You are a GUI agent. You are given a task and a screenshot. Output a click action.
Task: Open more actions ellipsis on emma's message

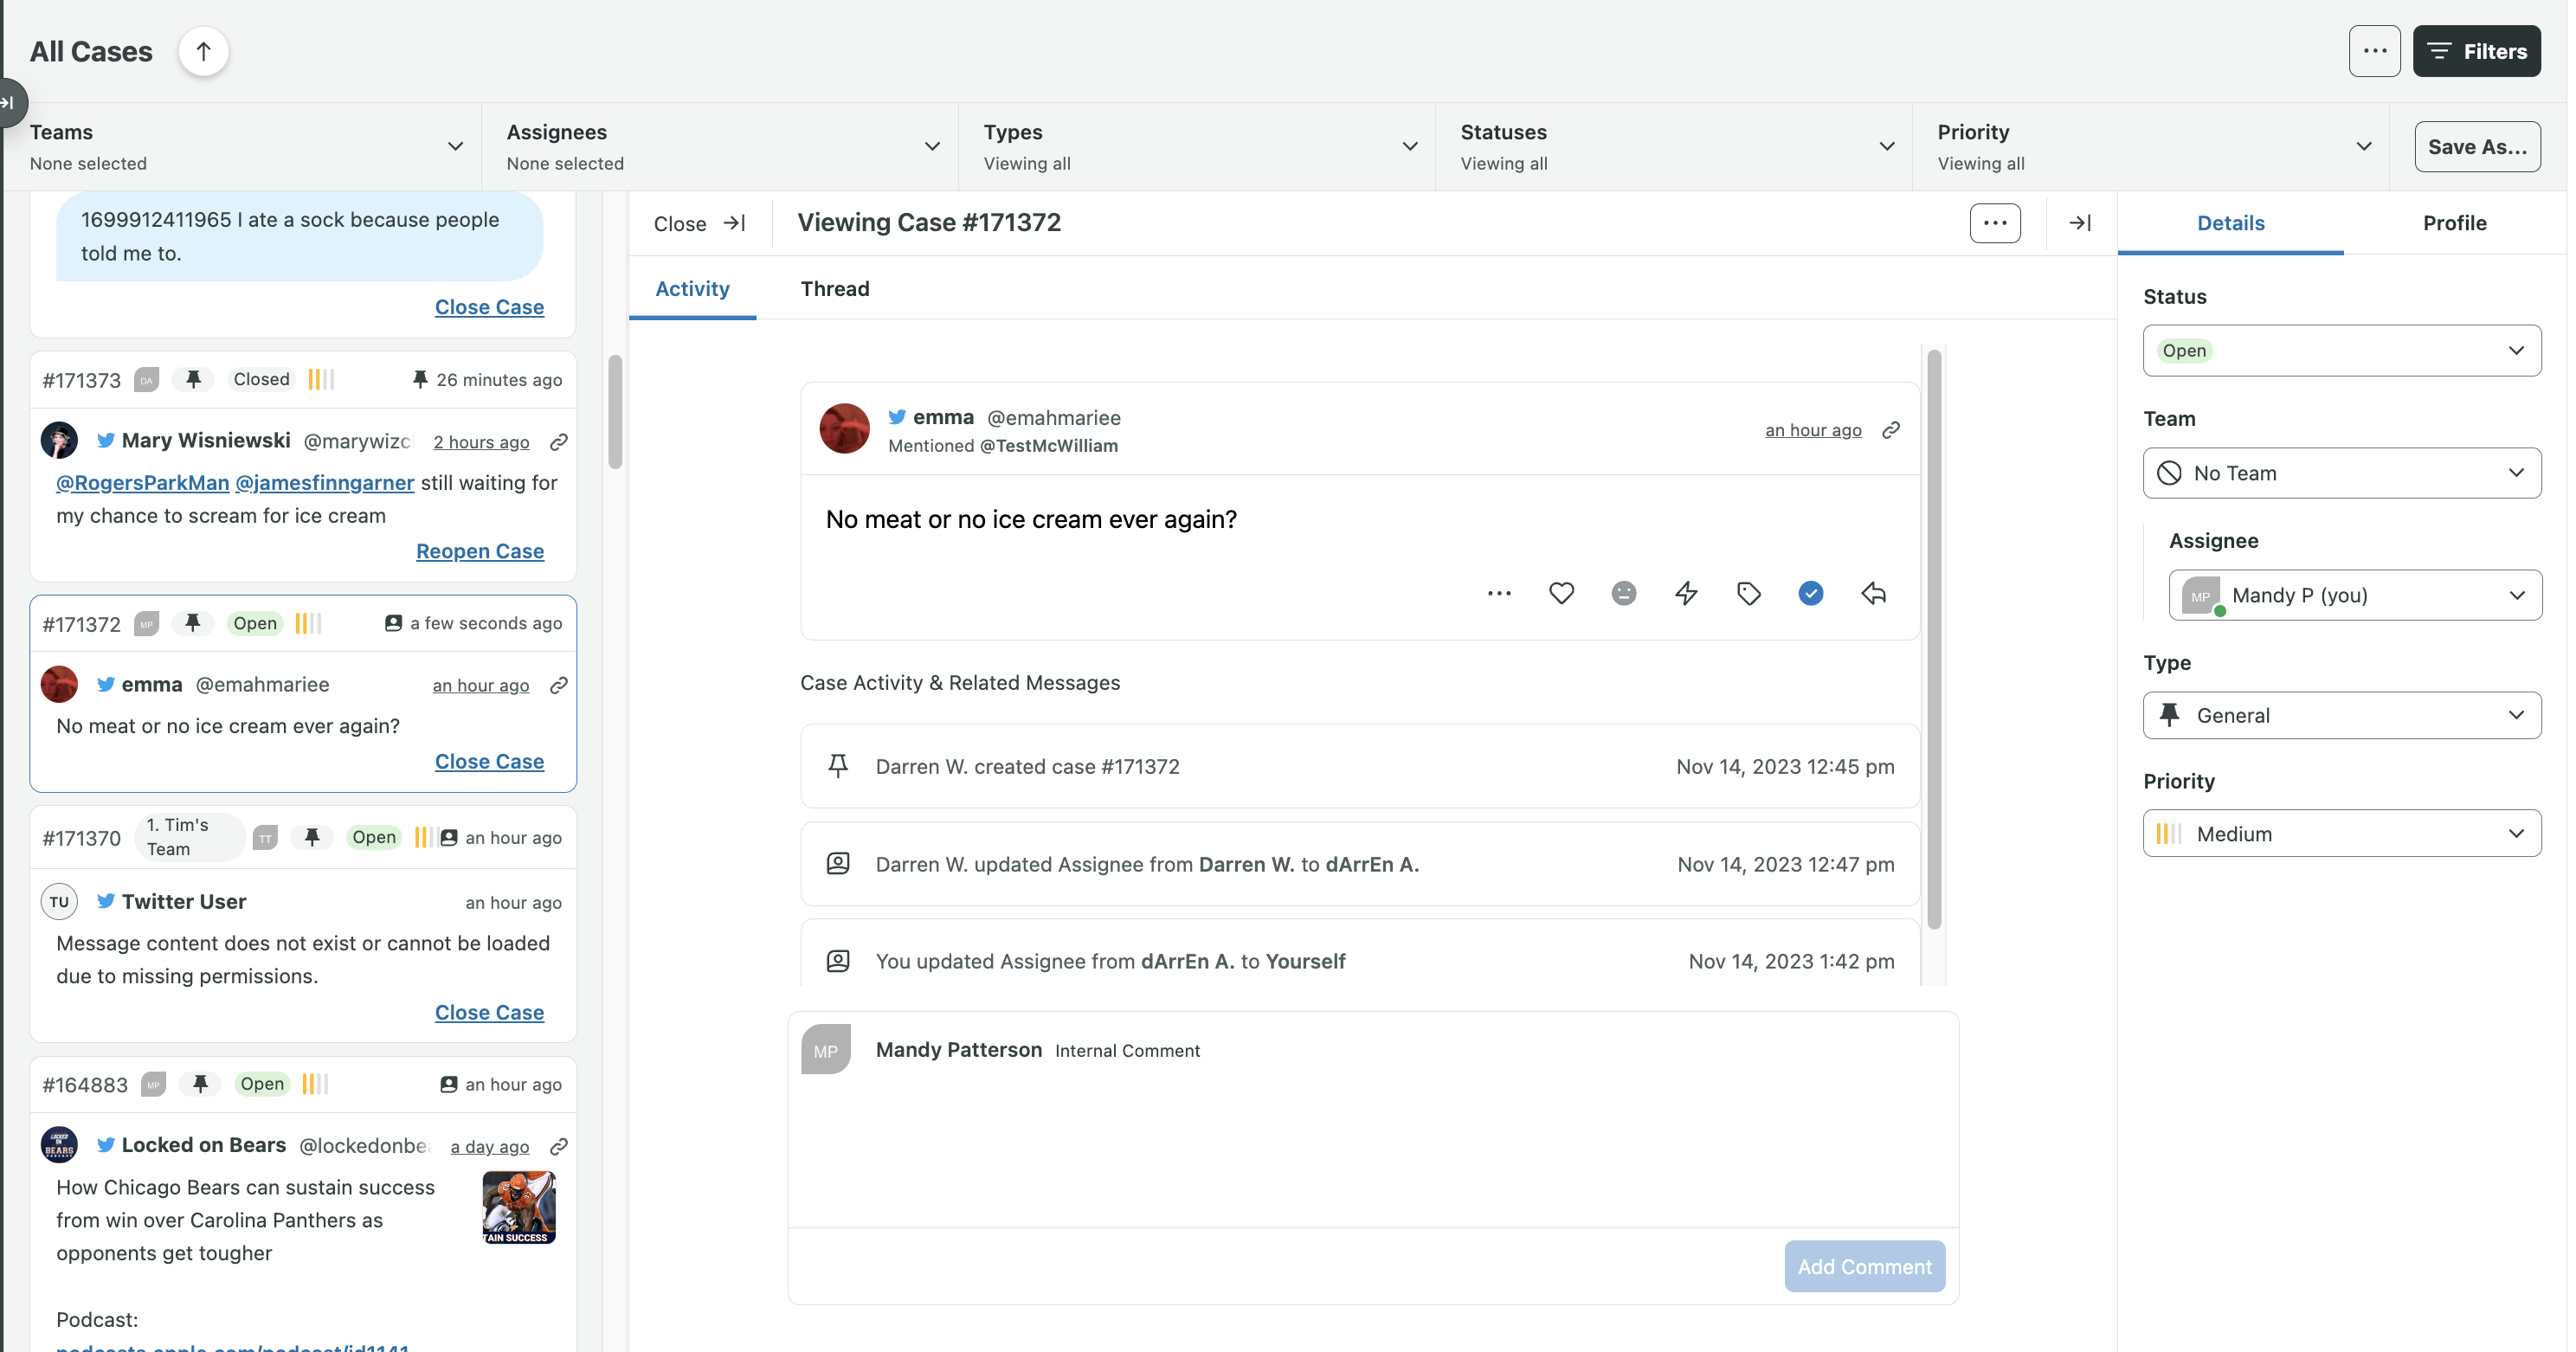[x=1499, y=593]
